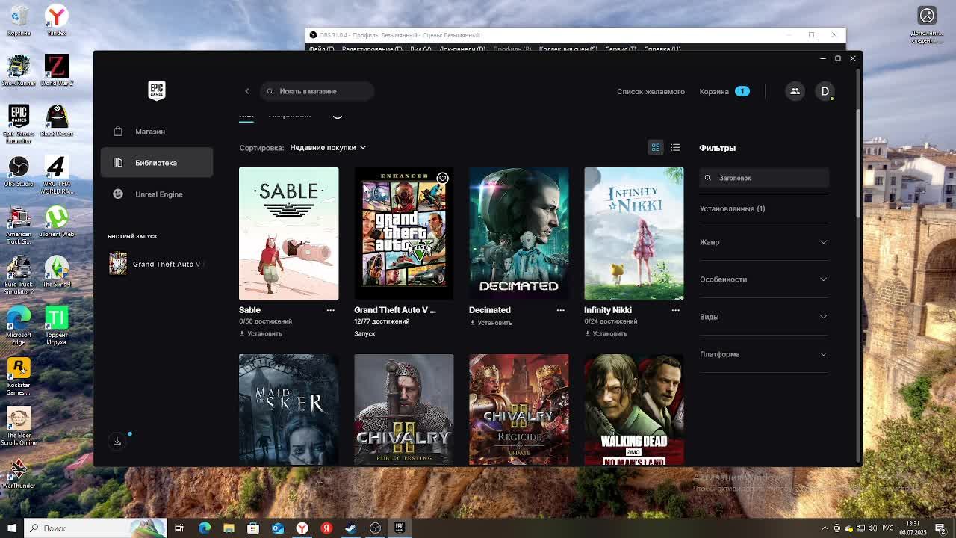
Task: Open Microsoft Store from the taskbar
Action: pyautogui.click(x=253, y=528)
